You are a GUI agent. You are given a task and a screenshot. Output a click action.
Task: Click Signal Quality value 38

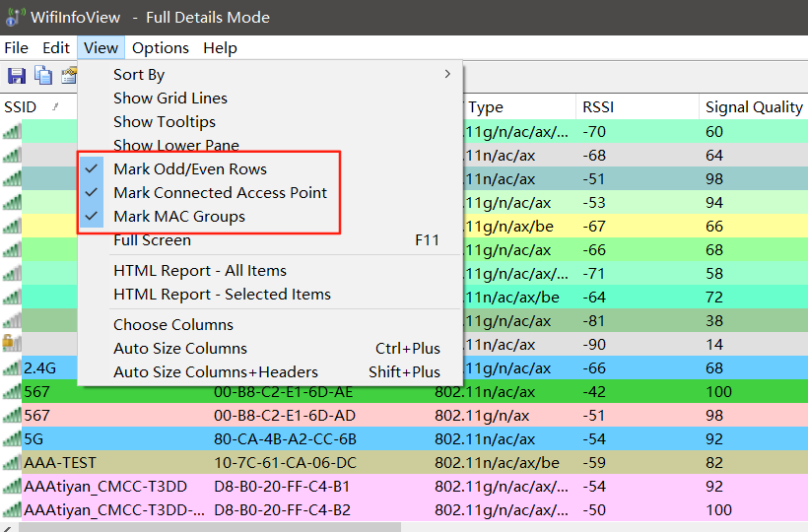point(714,320)
